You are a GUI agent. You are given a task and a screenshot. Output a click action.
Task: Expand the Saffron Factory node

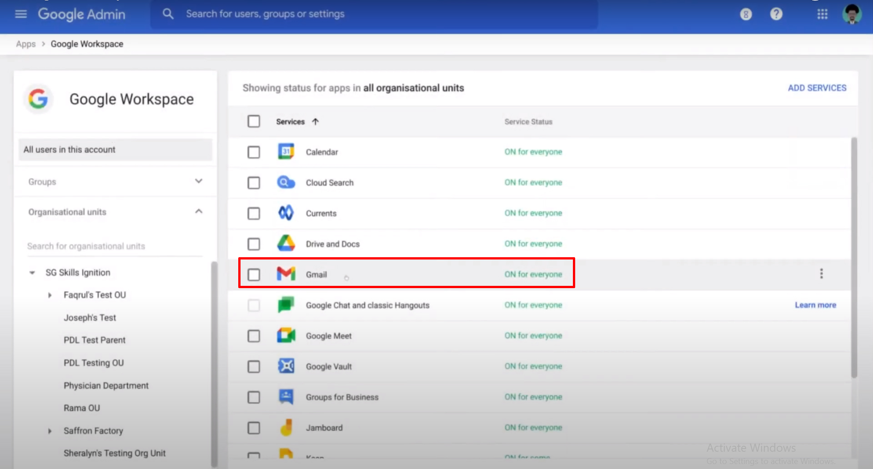pyautogui.click(x=50, y=431)
